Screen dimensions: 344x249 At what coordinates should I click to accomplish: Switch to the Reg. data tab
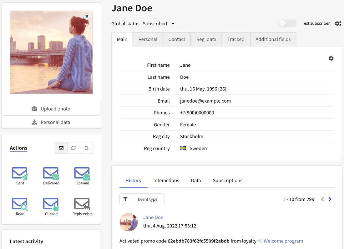[x=206, y=39]
